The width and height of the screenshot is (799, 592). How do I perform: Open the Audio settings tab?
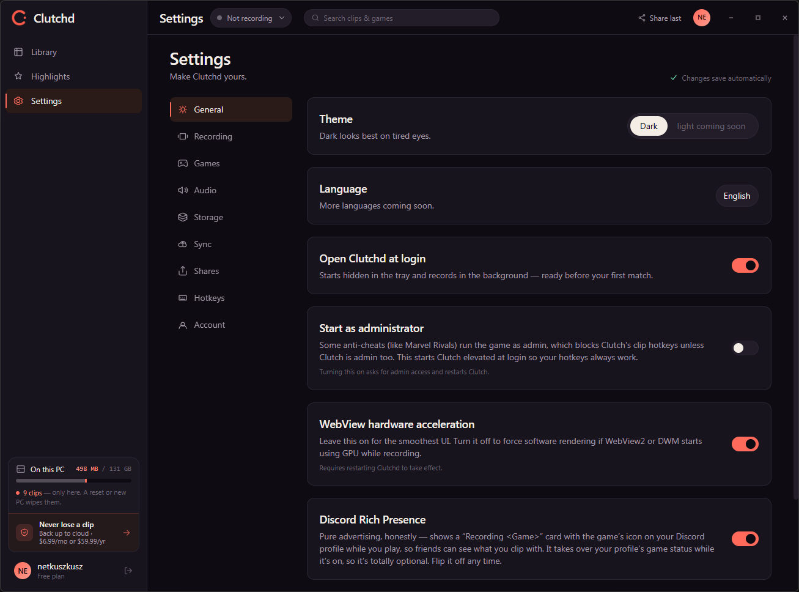(x=231, y=190)
